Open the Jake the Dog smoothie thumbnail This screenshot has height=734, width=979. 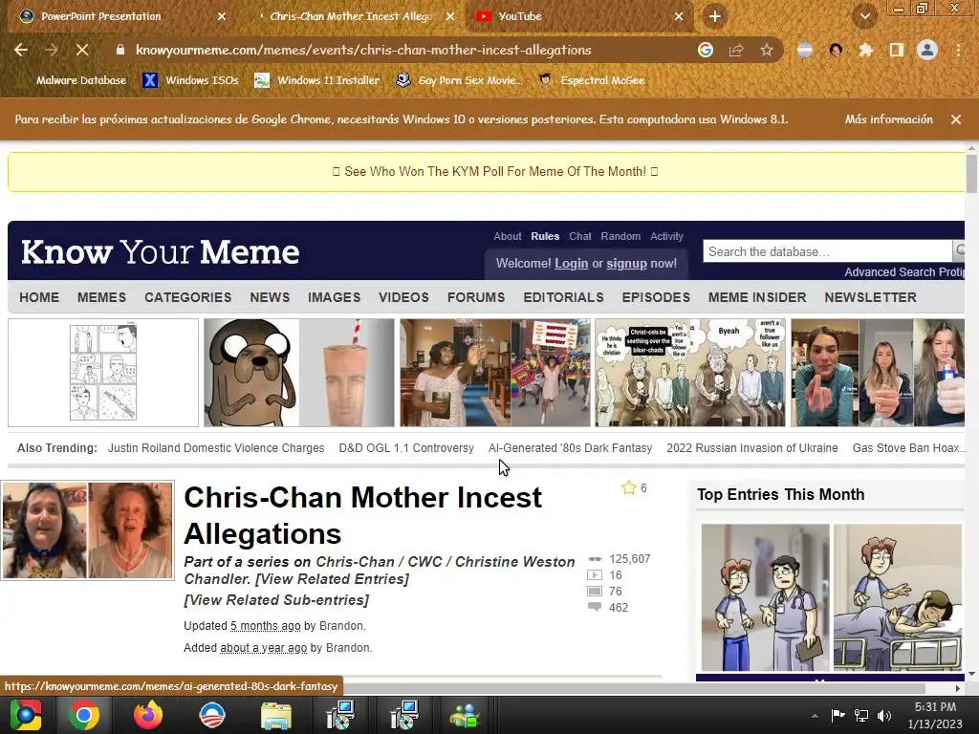(299, 373)
